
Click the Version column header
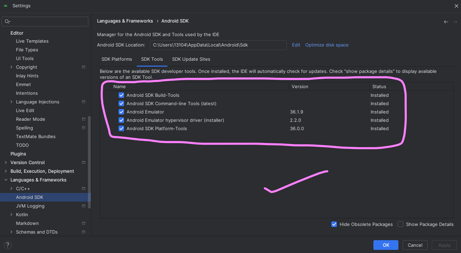click(x=329, y=86)
